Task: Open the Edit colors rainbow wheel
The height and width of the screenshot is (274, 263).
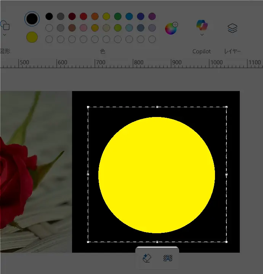Action: coord(171,28)
